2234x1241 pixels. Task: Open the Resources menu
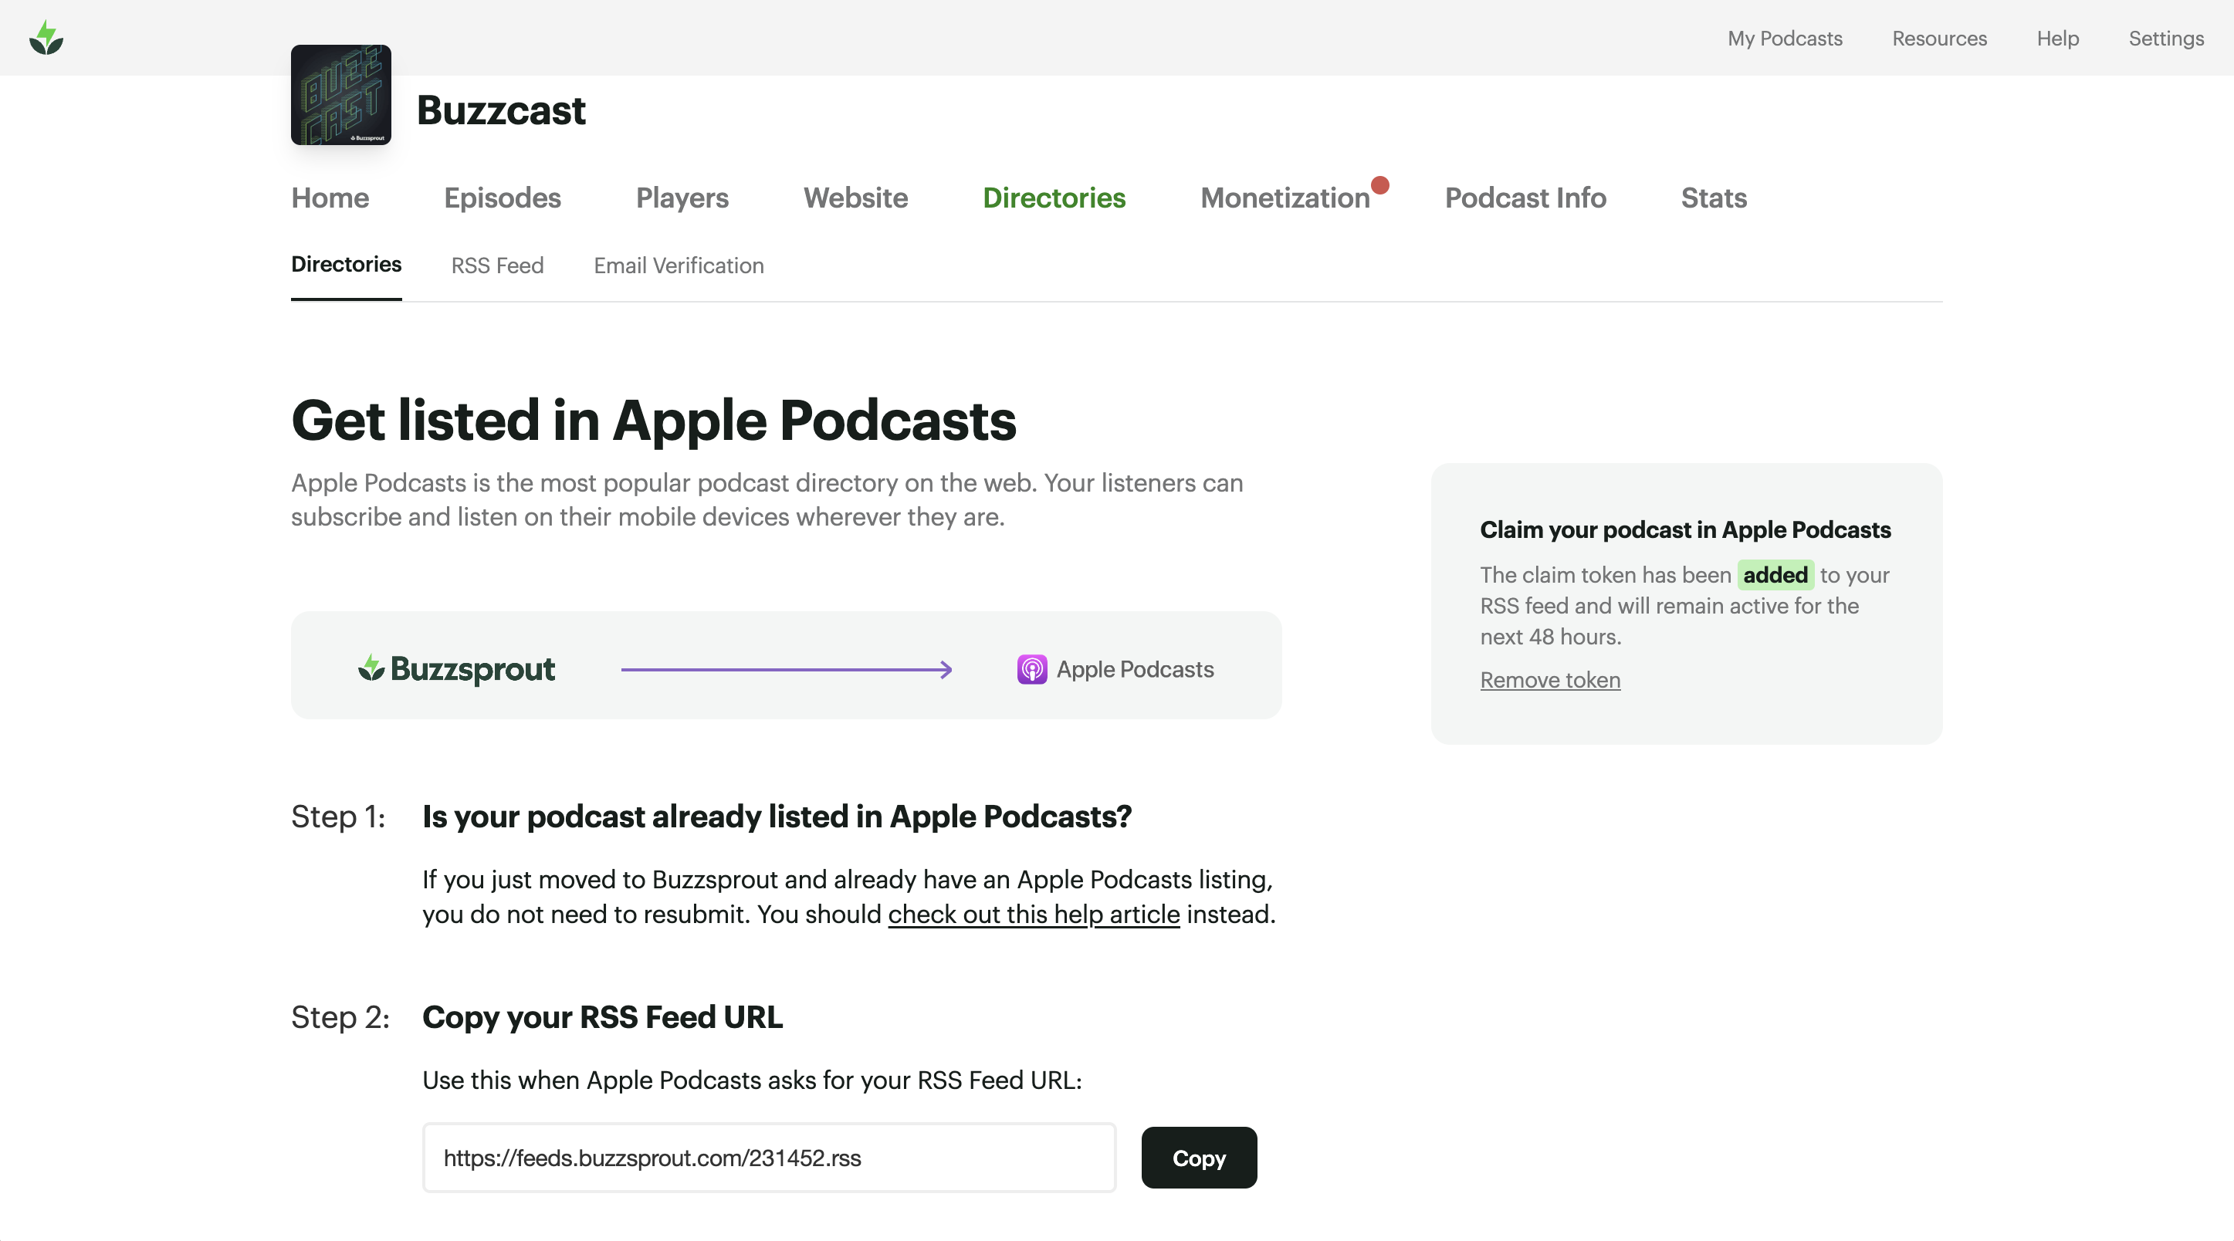point(1938,38)
